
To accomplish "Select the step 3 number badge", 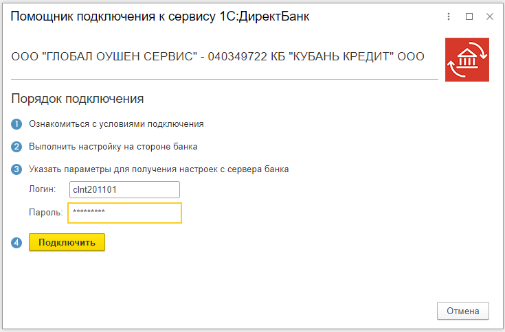I will 16,169.
